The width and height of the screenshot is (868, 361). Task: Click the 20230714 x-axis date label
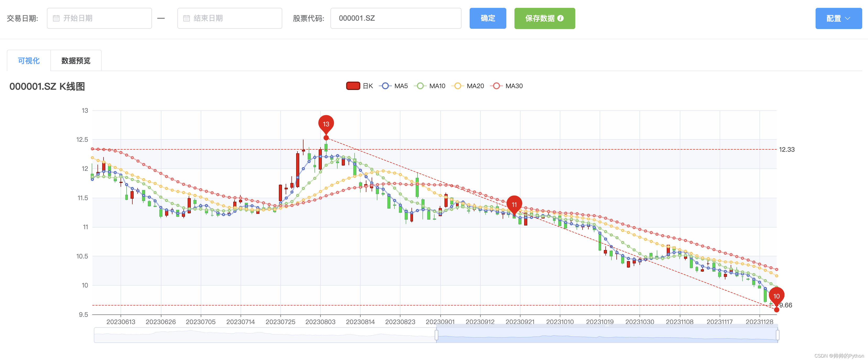(x=241, y=322)
